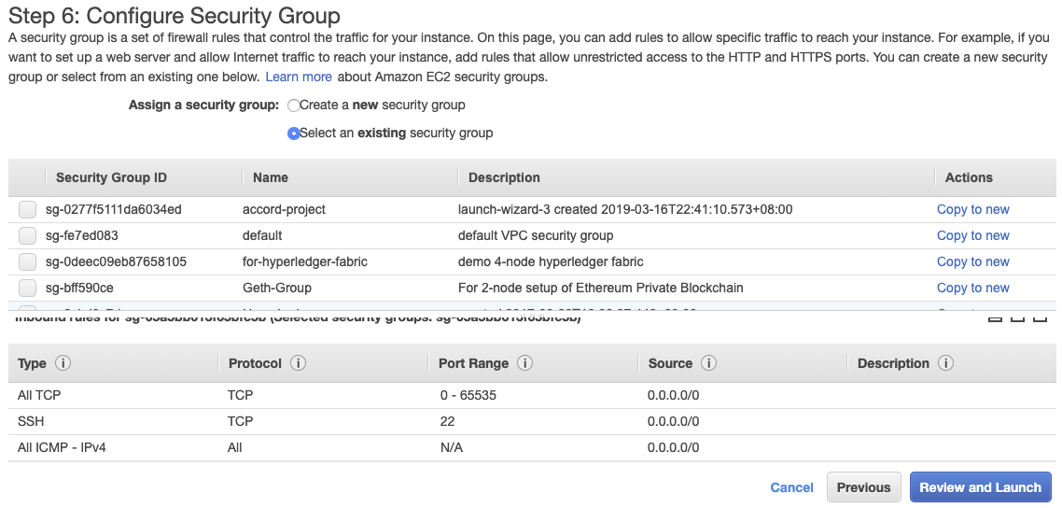This screenshot has width=1062, height=508.
Task: Check the Geth-Group security group checkbox
Action: pyautogui.click(x=27, y=289)
